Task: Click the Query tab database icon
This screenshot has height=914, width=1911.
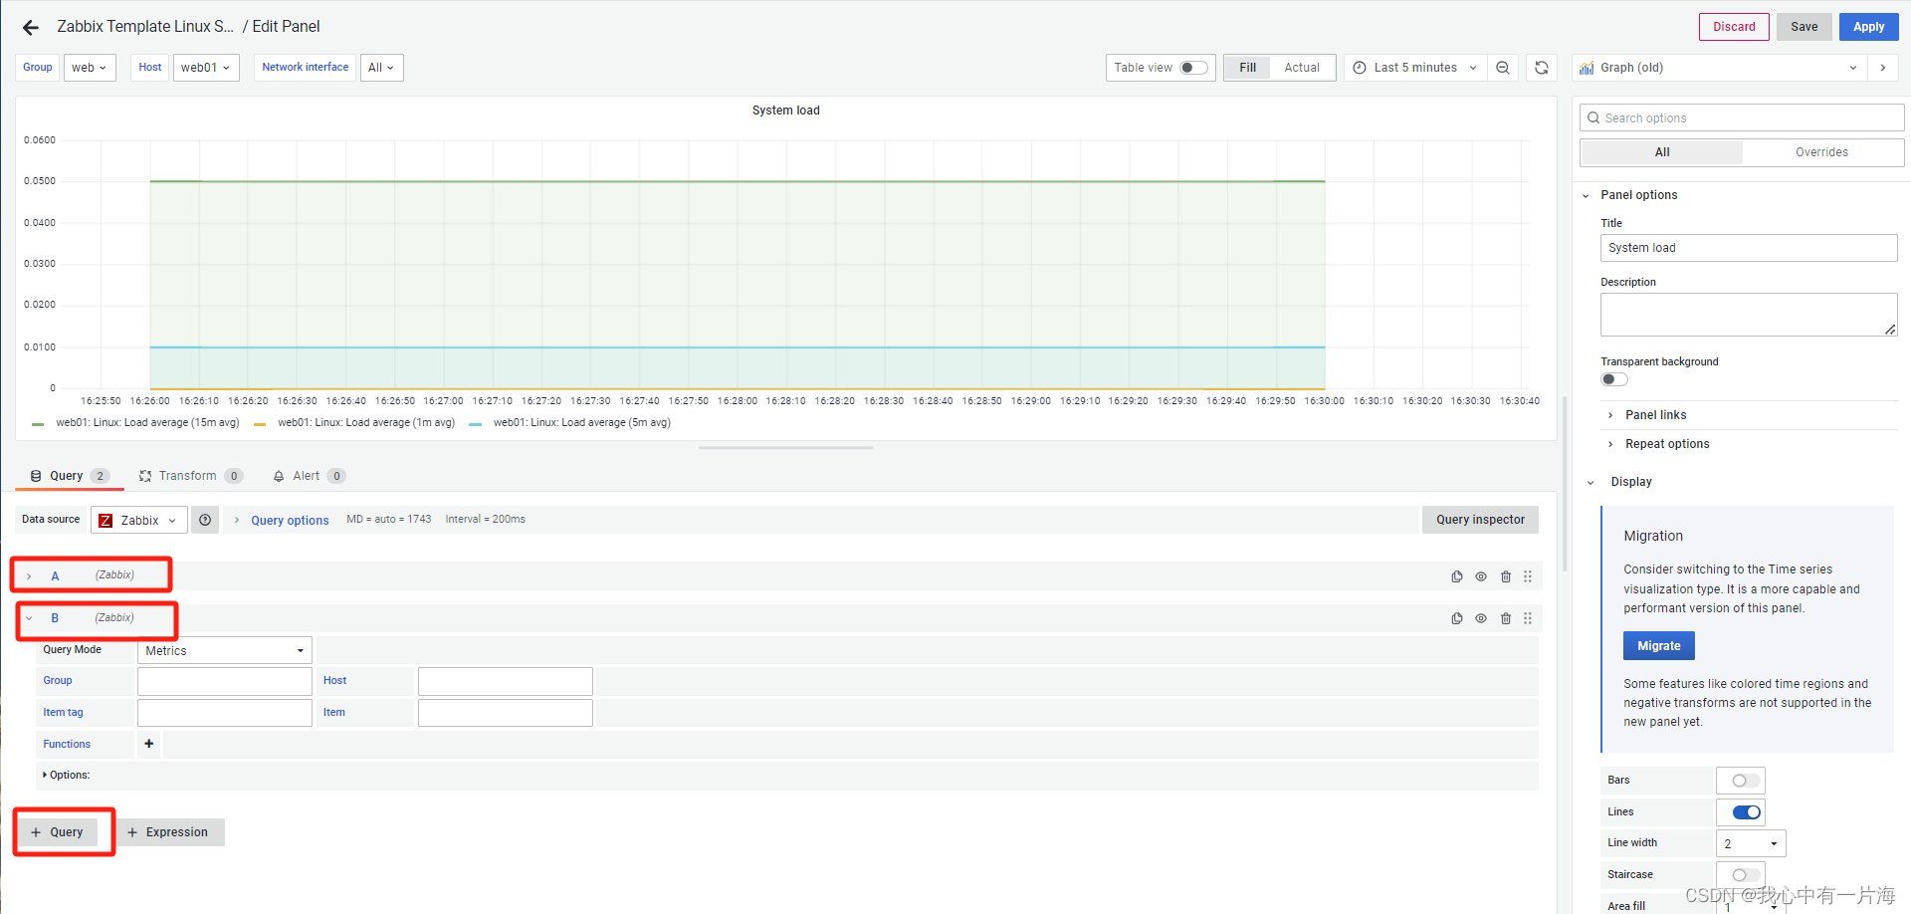Action: click(x=36, y=476)
